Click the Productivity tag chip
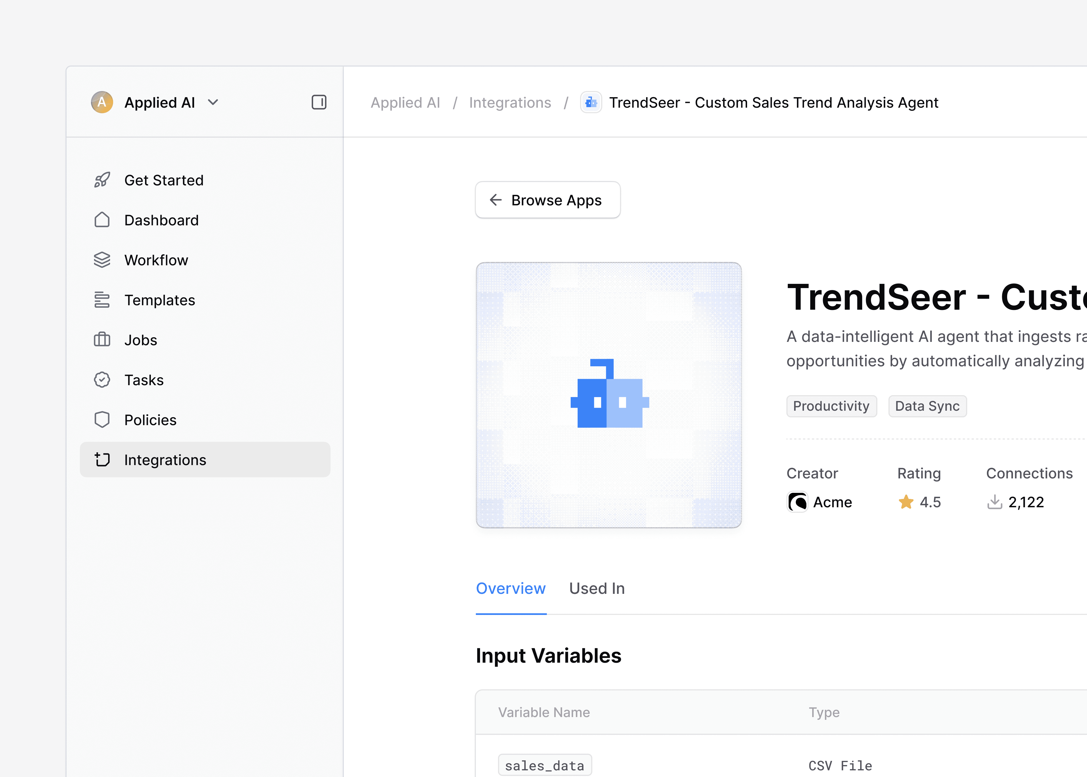The image size is (1087, 777). click(831, 406)
